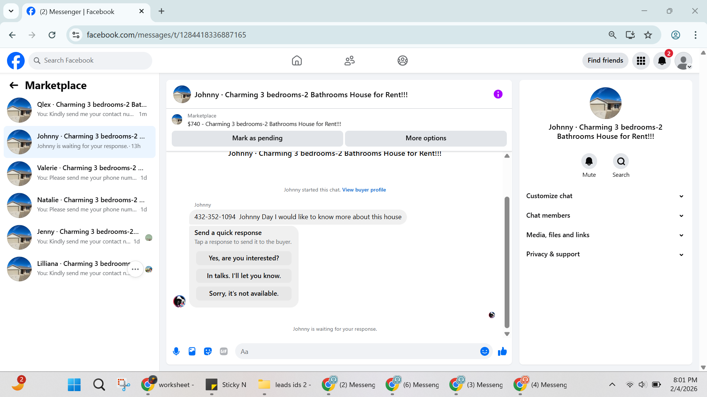Click the Facebook logo icon
707x397 pixels.
(16, 60)
